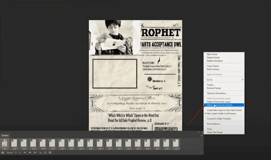Image resolution: width=271 pixels, height=160 pixels.
Task: Select Match Layer Across Frames...
Action: [224, 105]
